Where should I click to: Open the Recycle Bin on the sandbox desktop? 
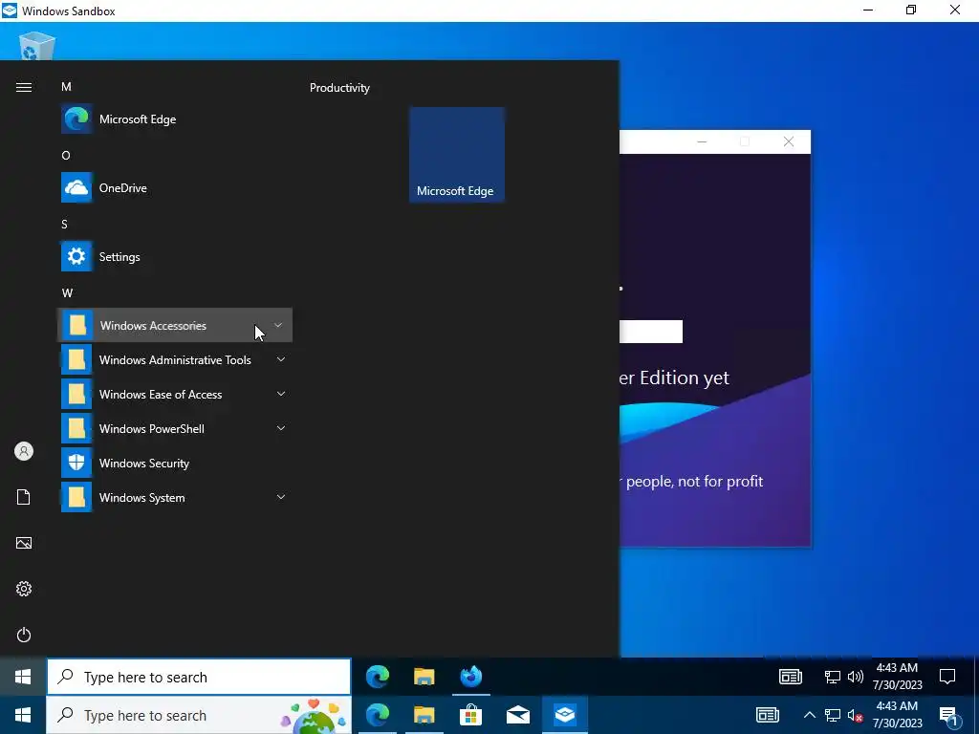click(37, 46)
